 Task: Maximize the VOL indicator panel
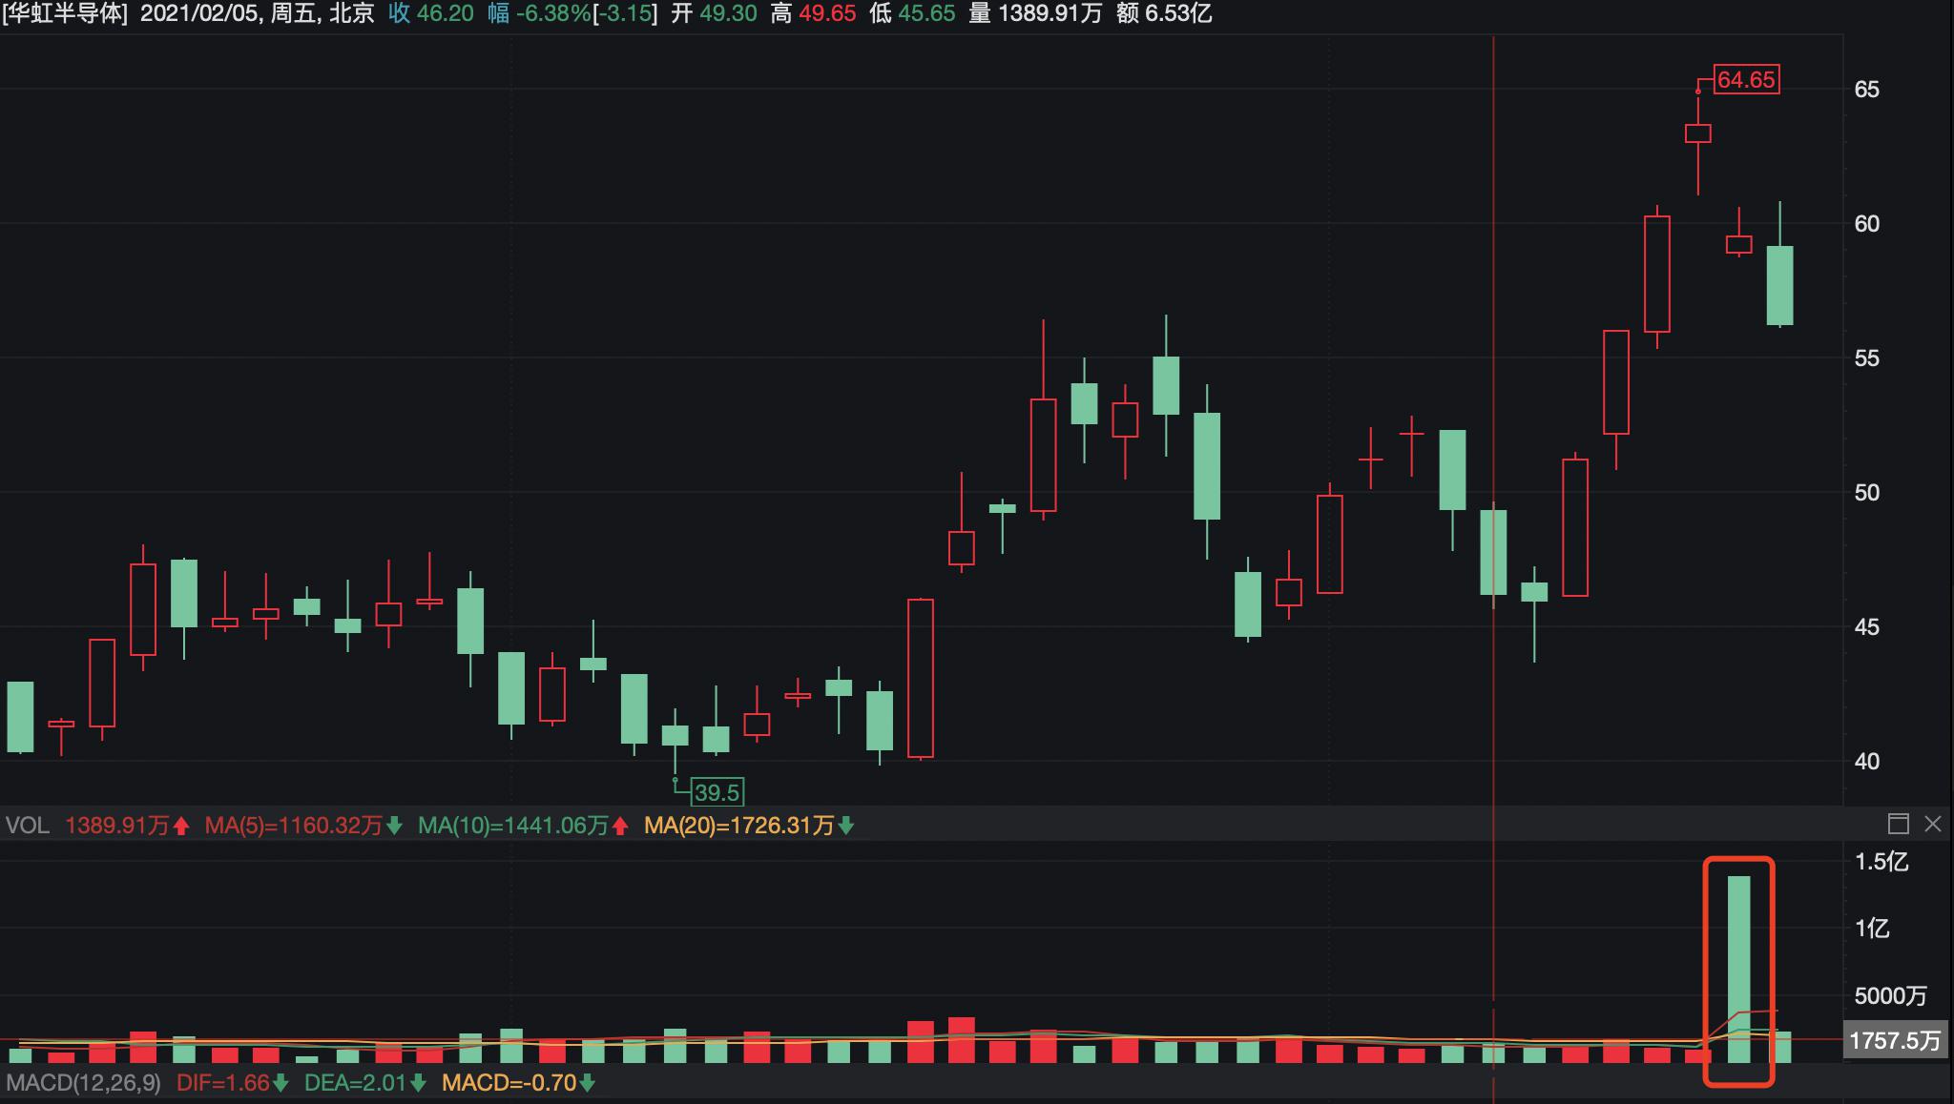(x=1899, y=825)
